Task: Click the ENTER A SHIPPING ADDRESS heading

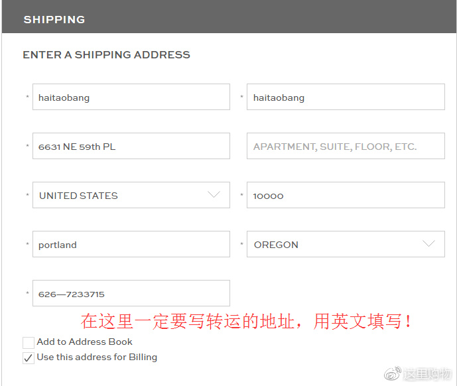Action: (x=106, y=55)
